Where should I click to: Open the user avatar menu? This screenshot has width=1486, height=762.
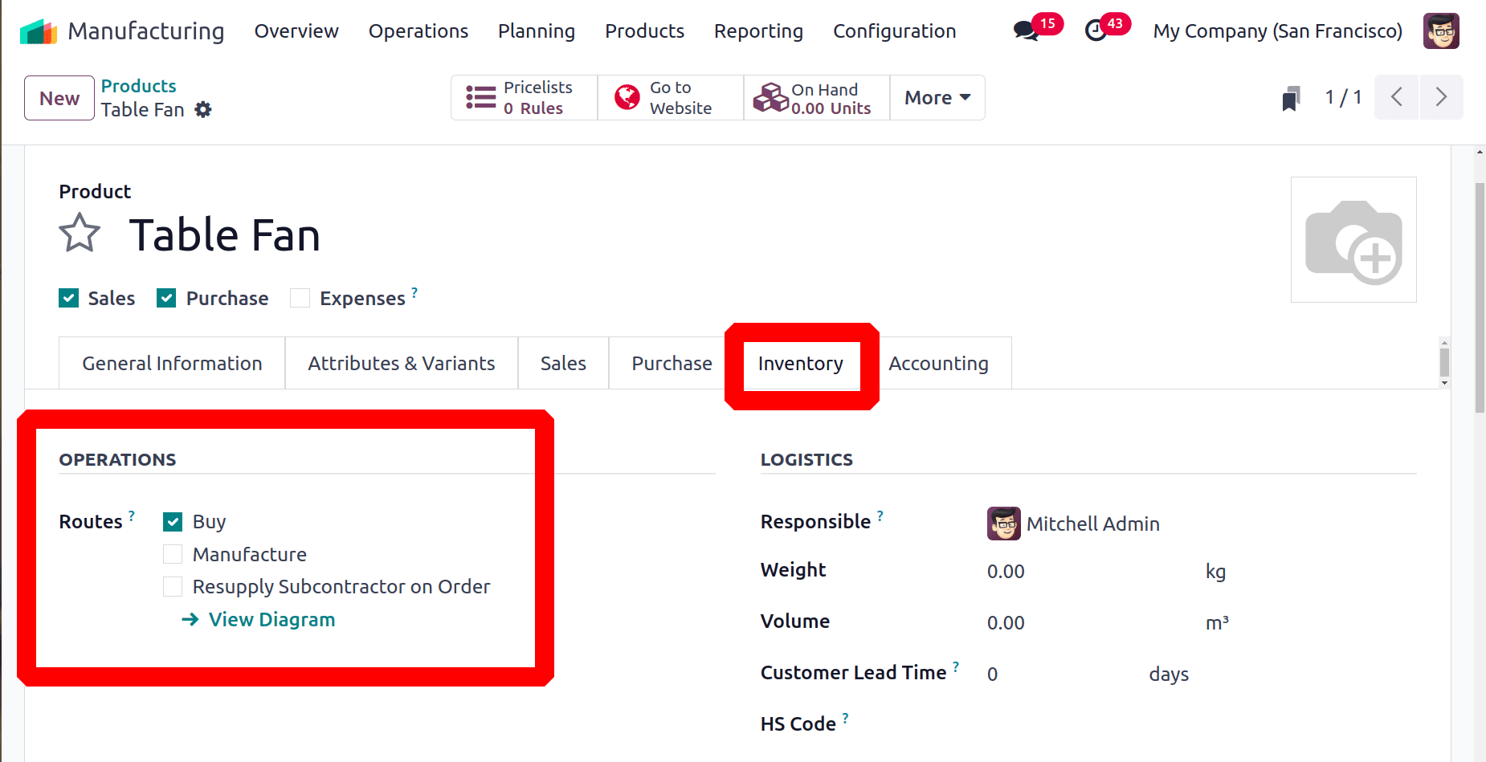[1441, 31]
